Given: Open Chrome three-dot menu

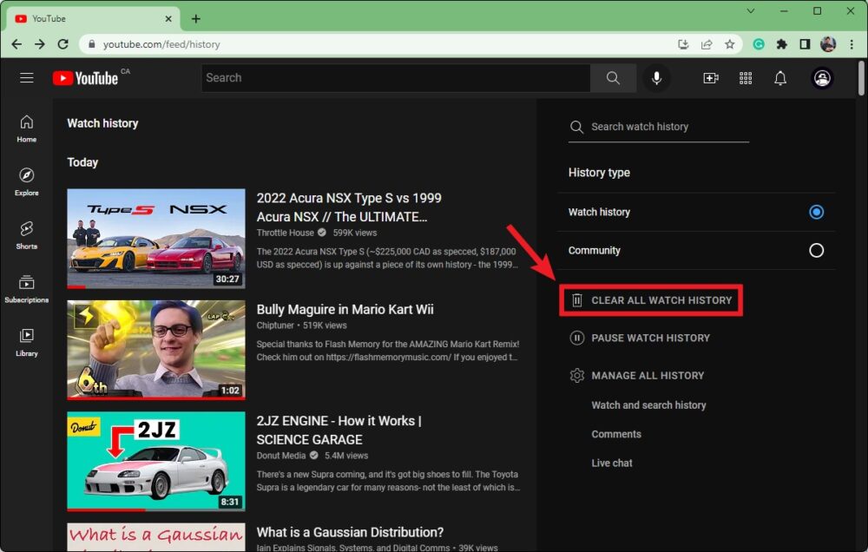Looking at the screenshot, I should [852, 44].
